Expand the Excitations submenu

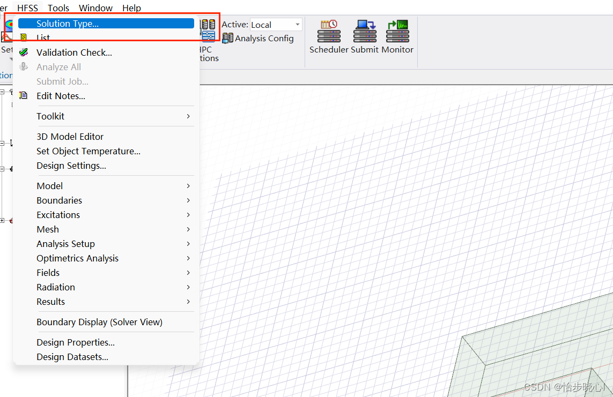[x=106, y=215]
